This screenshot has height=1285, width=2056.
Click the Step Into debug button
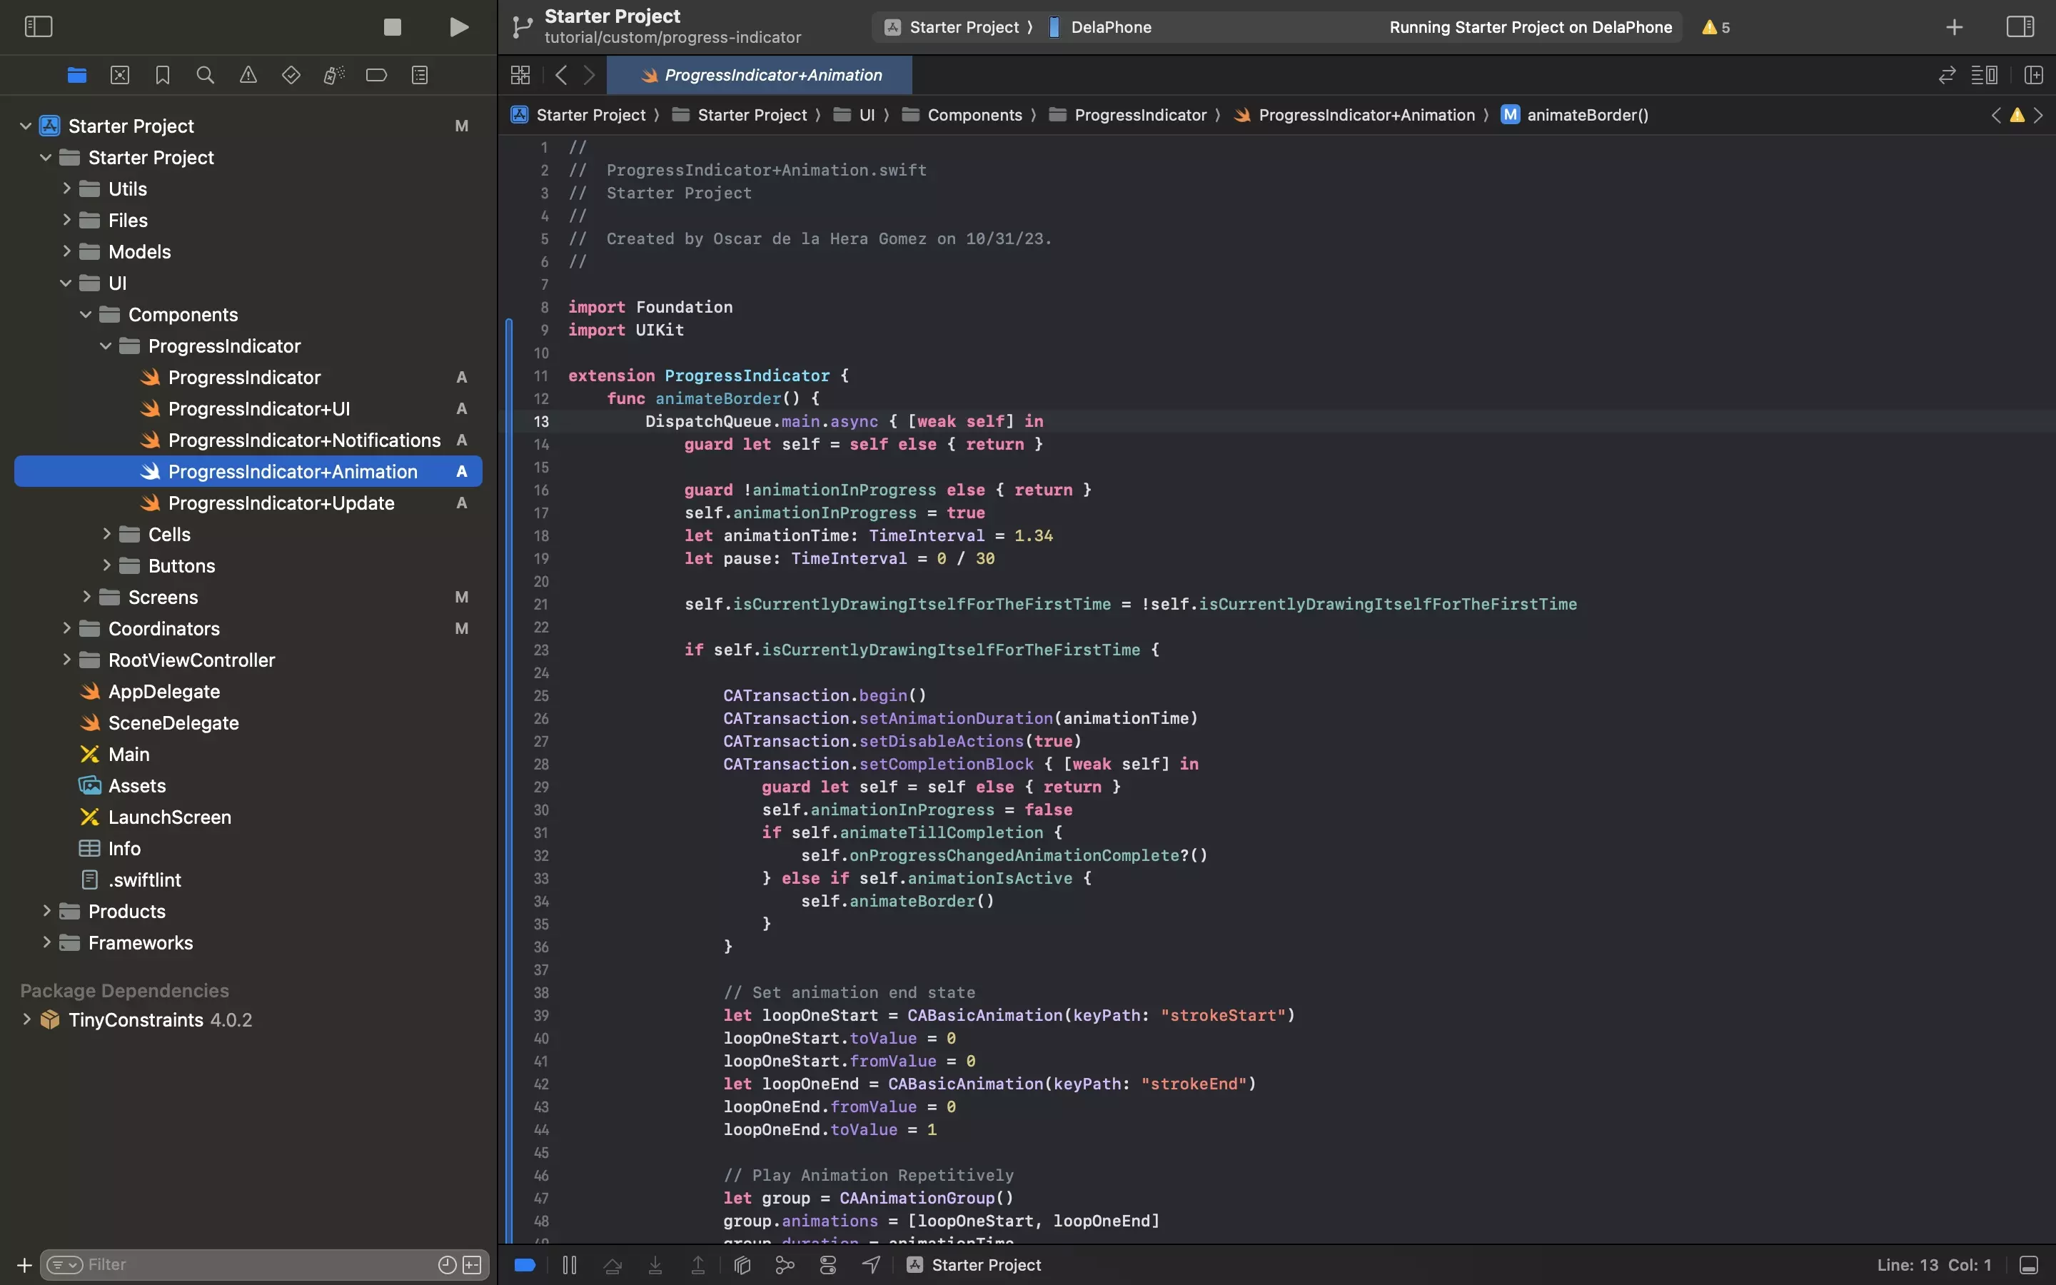pyautogui.click(x=655, y=1264)
